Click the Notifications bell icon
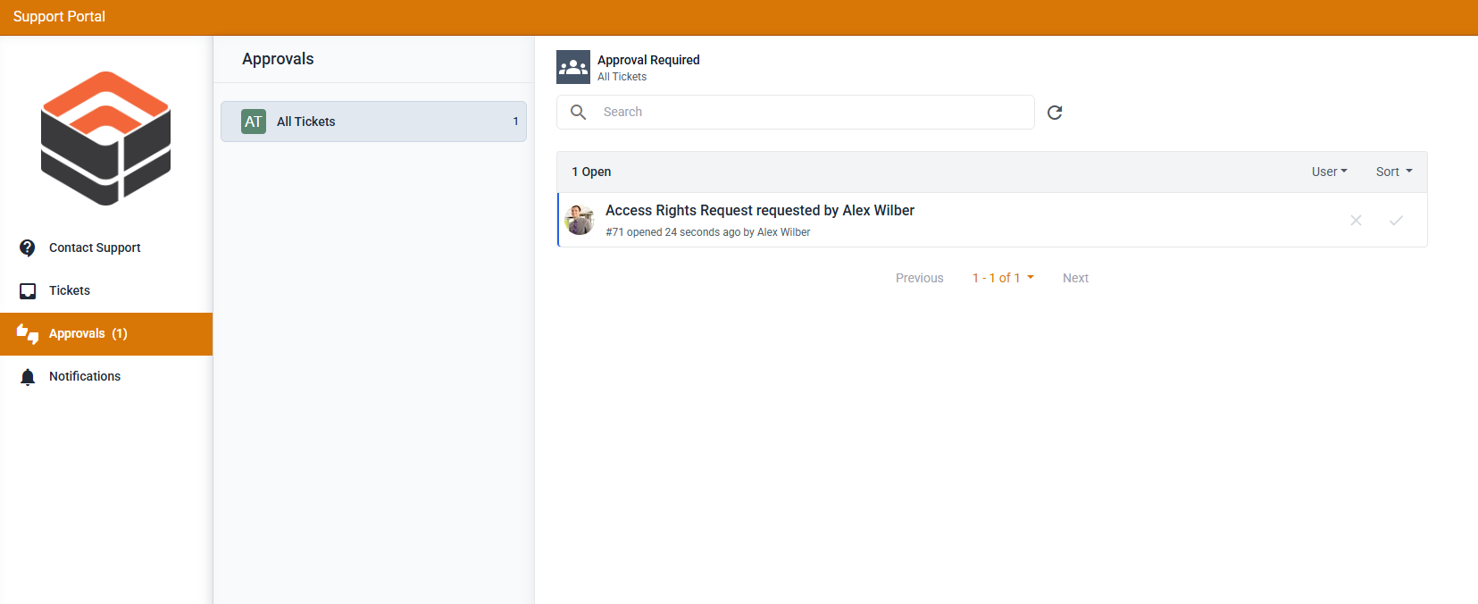 (x=28, y=377)
